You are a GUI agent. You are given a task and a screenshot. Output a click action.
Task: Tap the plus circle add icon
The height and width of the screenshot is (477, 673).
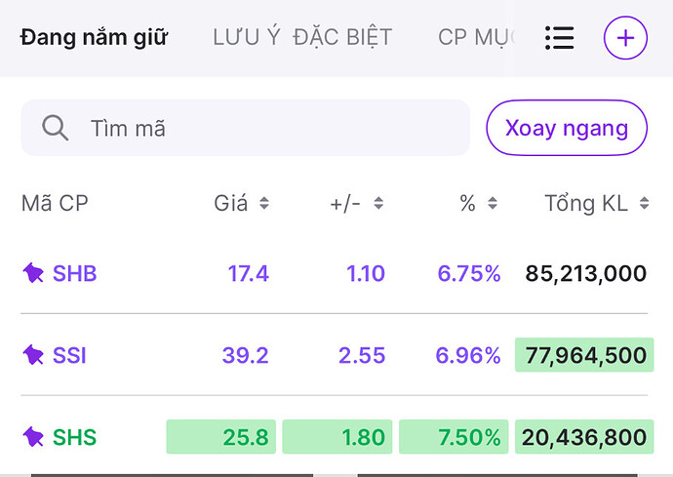point(625,38)
